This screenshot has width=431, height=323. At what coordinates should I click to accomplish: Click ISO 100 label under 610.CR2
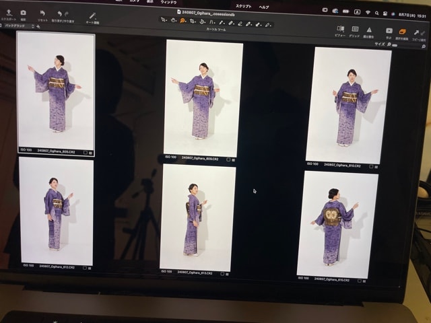tap(312, 164)
